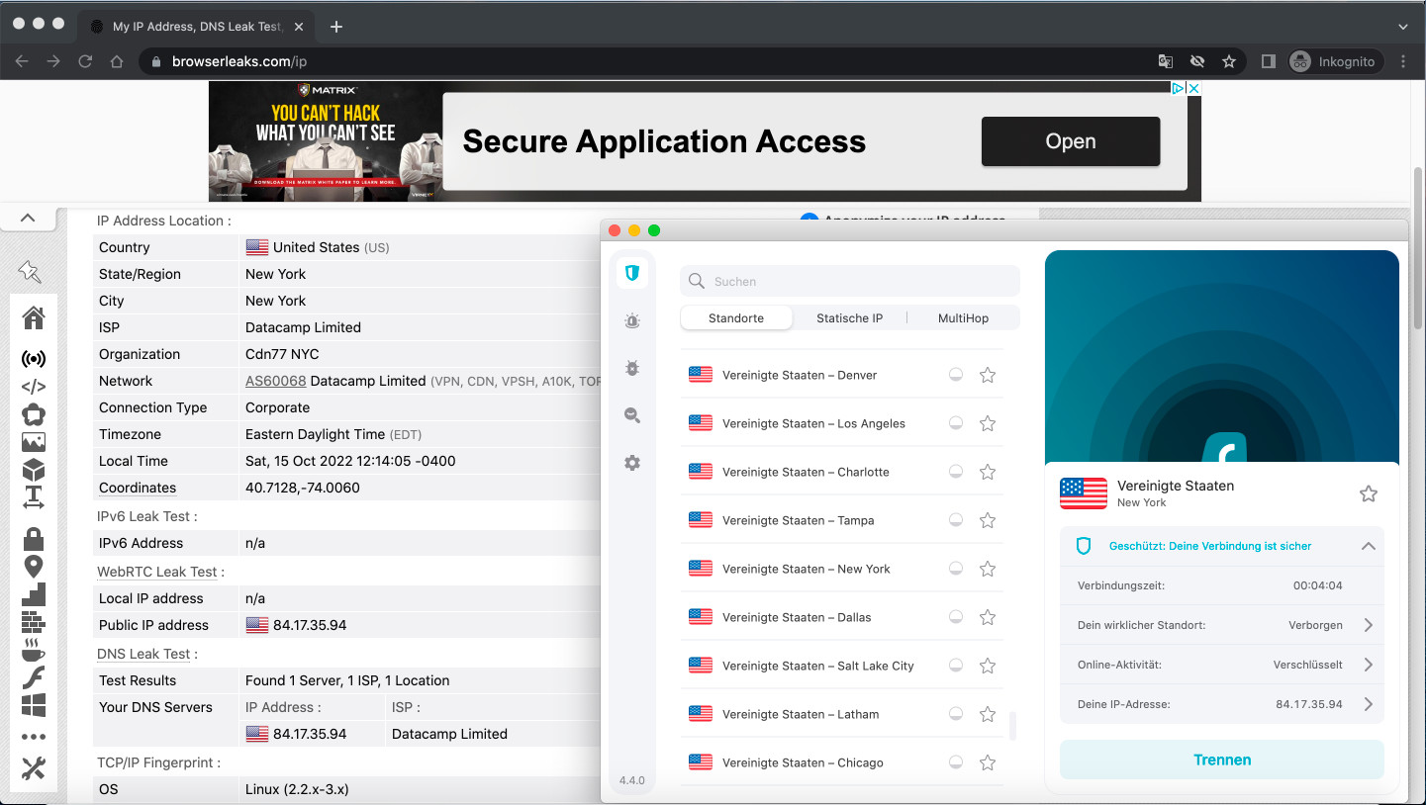The height and width of the screenshot is (805, 1426).
Task: Switch to the MultiHop tab
Action: (963, 318)
